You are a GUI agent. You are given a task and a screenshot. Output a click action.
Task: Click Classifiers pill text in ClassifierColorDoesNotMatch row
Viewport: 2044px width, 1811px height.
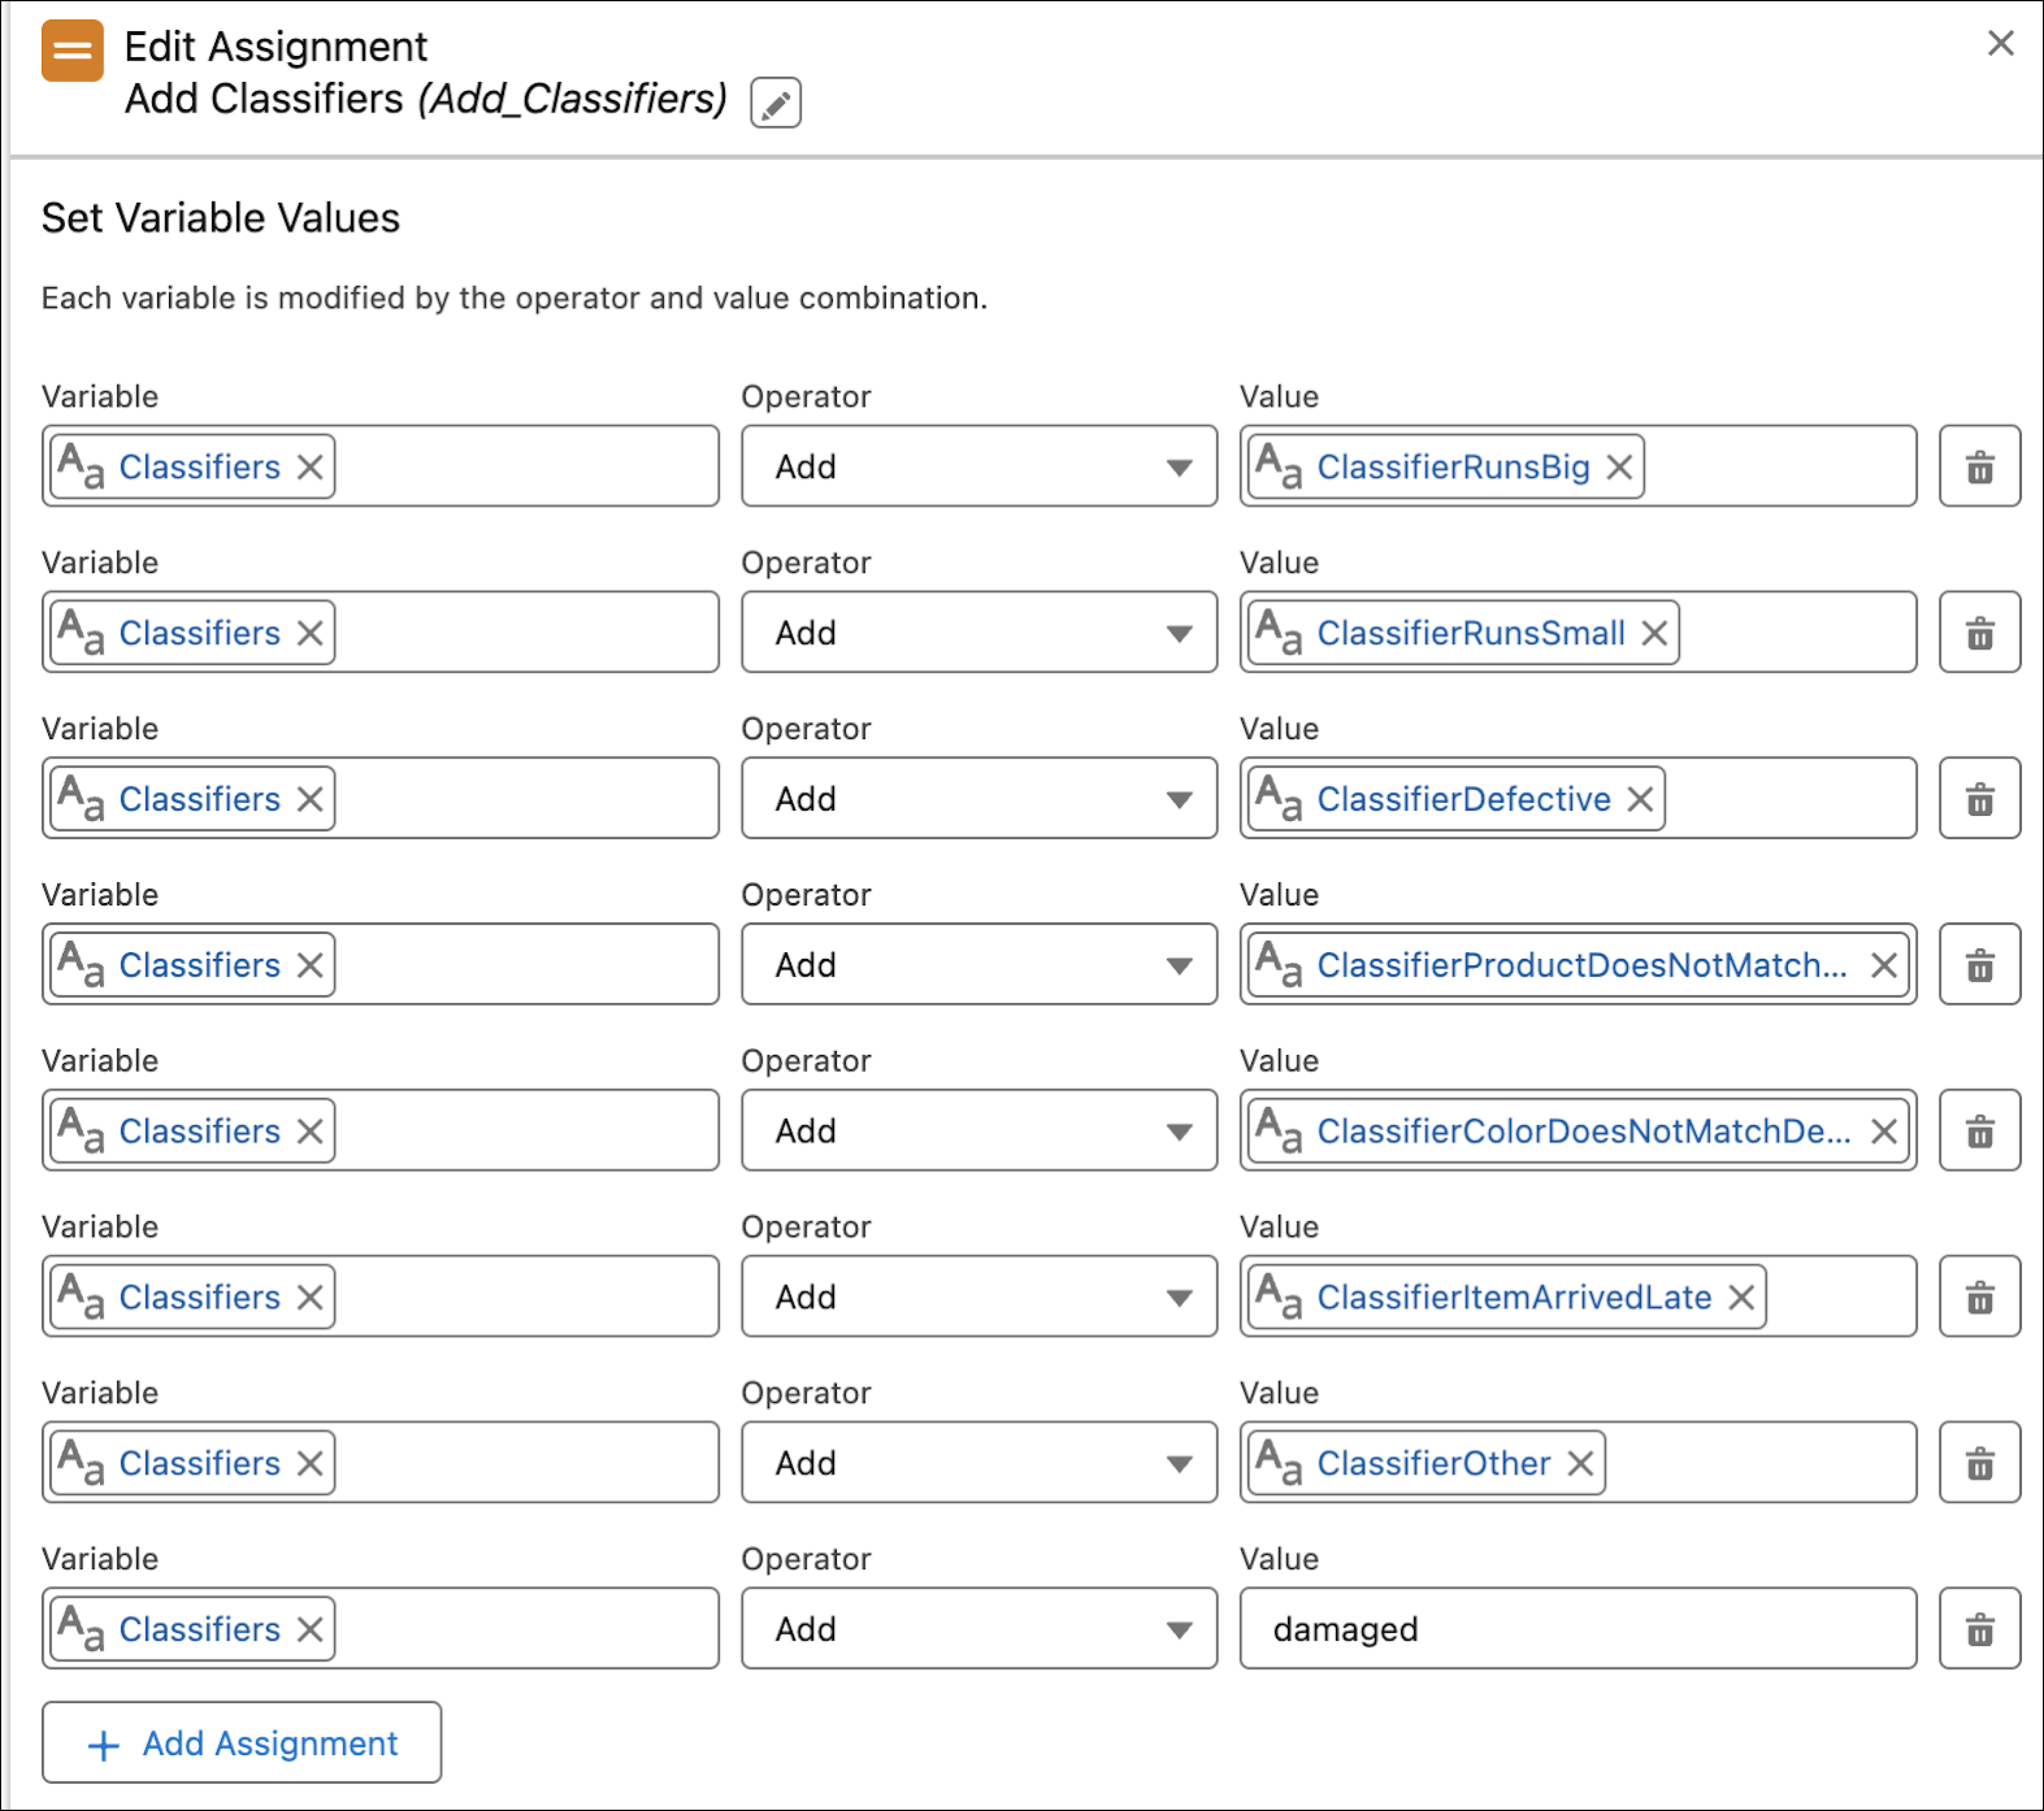pyautogui.click(x=199, y=1131)
